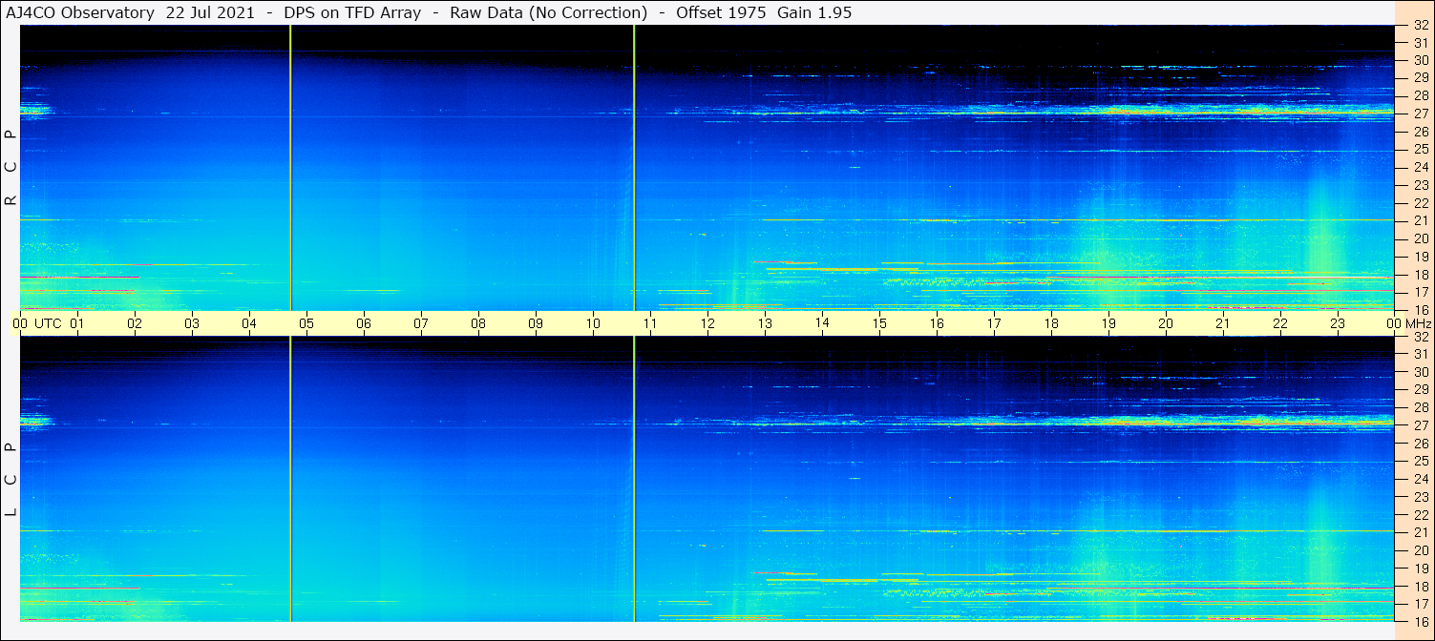Click the 'L C P' vertical panel label

click(11, 479)
